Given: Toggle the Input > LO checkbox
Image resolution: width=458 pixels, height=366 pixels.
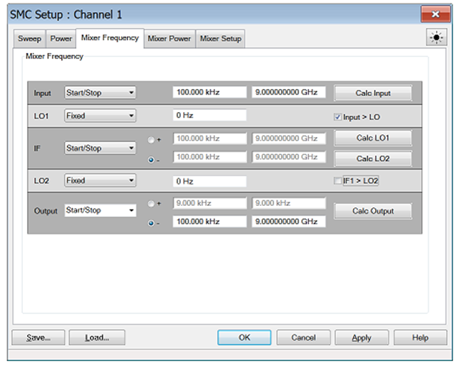Looking at the screenshot, I should 338,117.
